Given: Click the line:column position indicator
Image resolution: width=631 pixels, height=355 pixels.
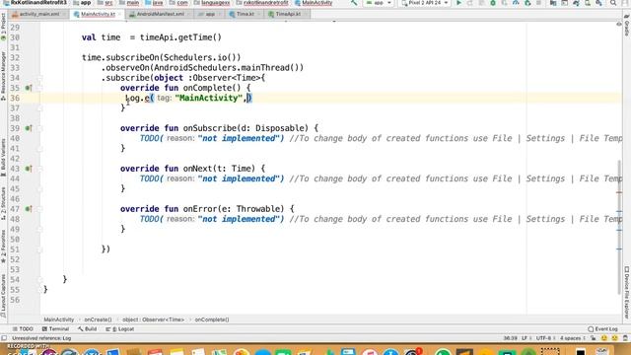Looking at the screenshot, I should tap(511, 338).
